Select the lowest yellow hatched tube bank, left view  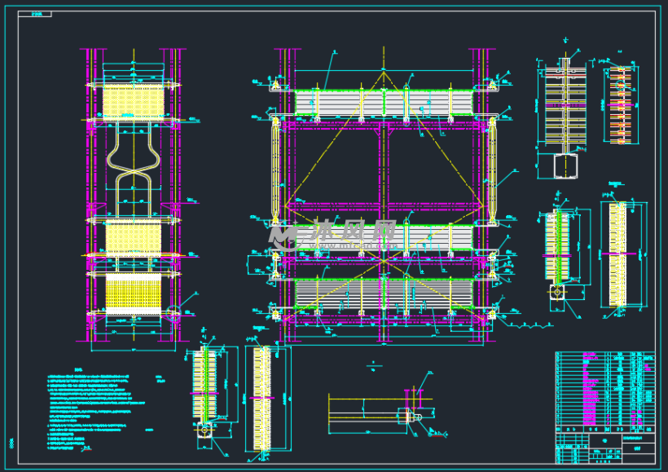click(134, 294)
